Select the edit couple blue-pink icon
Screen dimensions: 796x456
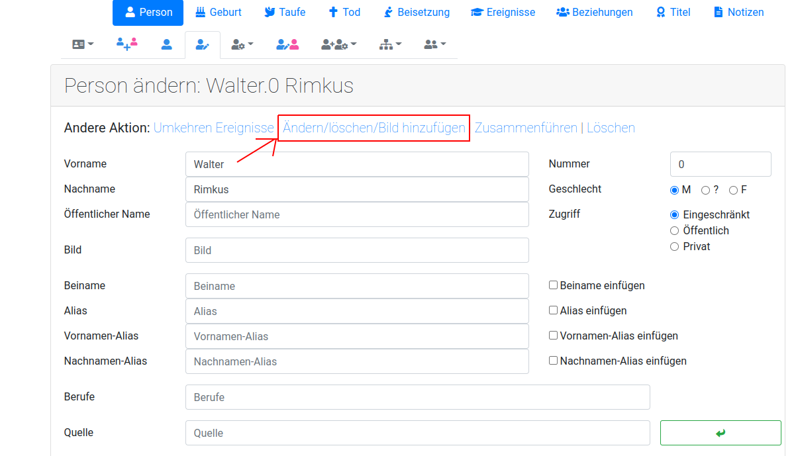pyautogui.click(x=287, y=44)
